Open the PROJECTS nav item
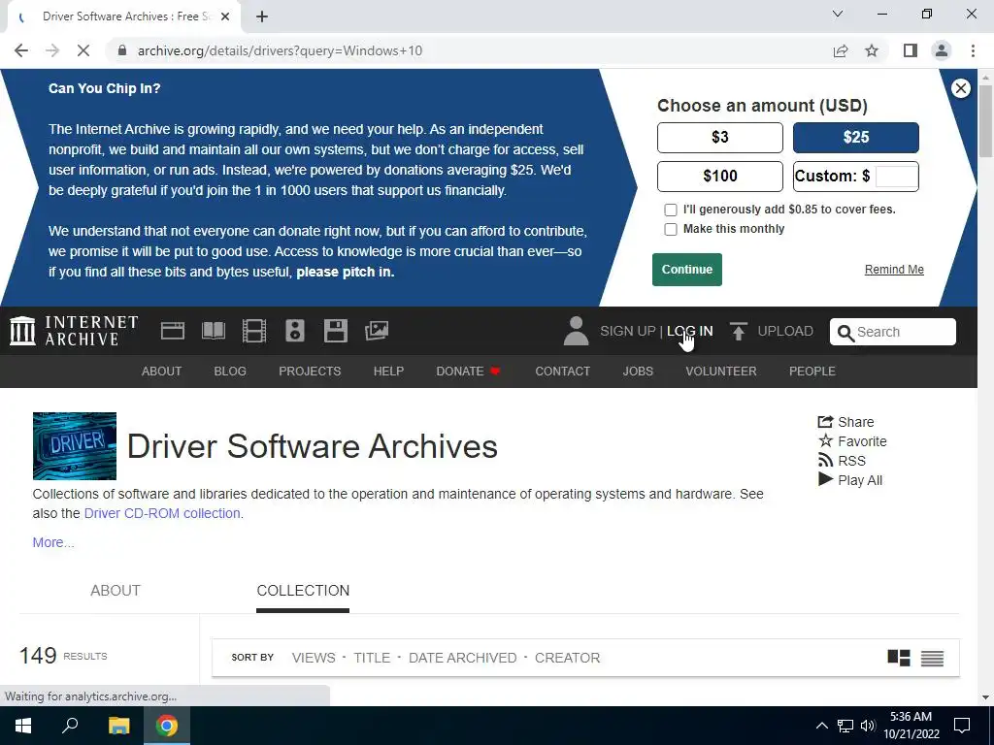The width and height of the screenshot is (994, 745). 310,372
